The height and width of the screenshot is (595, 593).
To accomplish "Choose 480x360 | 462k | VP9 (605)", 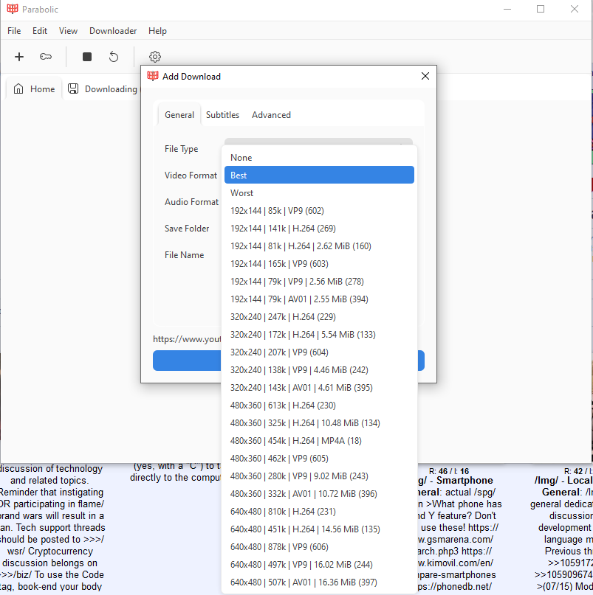I will click(319, 459).
